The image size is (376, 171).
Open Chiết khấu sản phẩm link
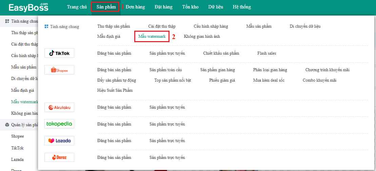point(221,53)
